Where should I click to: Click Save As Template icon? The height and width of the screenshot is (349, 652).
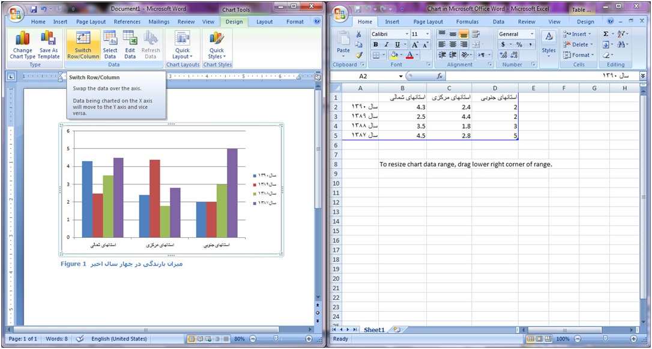49,45
